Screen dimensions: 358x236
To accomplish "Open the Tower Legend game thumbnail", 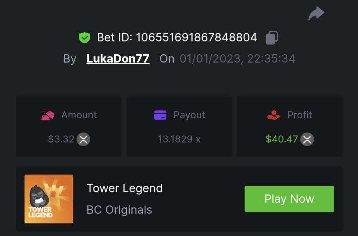I will tap(49, 199).
